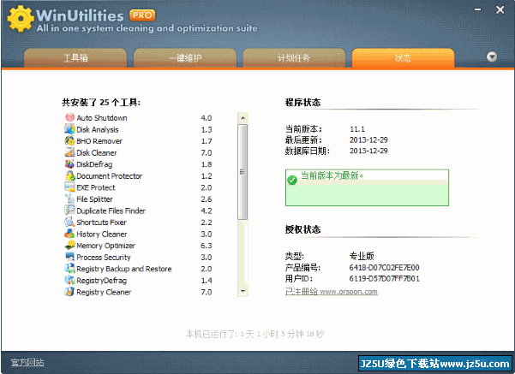Select the File Splitter text label
The image size is (515, 374).
pyautogui.click(x=94, y=199)
